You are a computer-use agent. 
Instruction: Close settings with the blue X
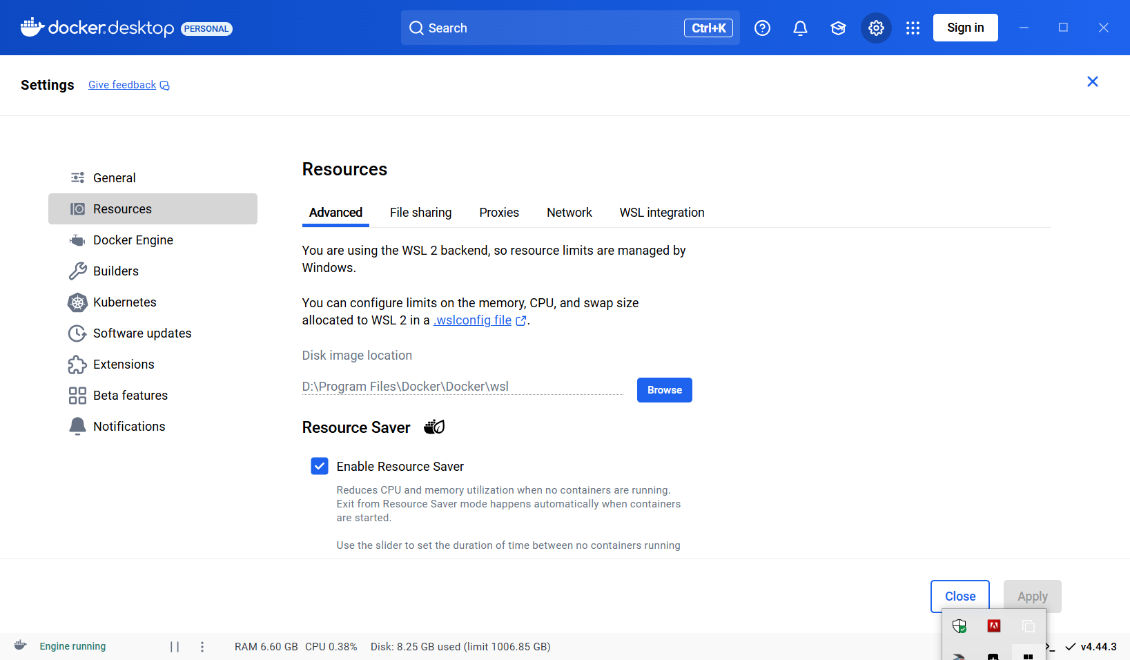[1093, 81]
